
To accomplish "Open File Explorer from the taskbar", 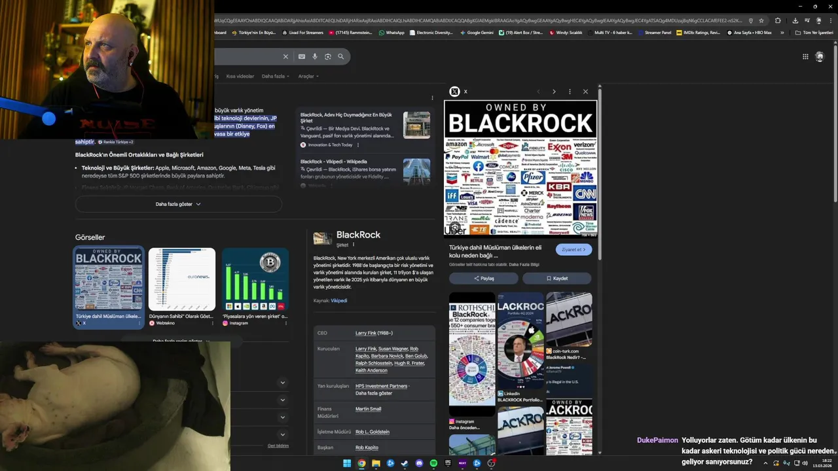I will (x=376, y=463).
